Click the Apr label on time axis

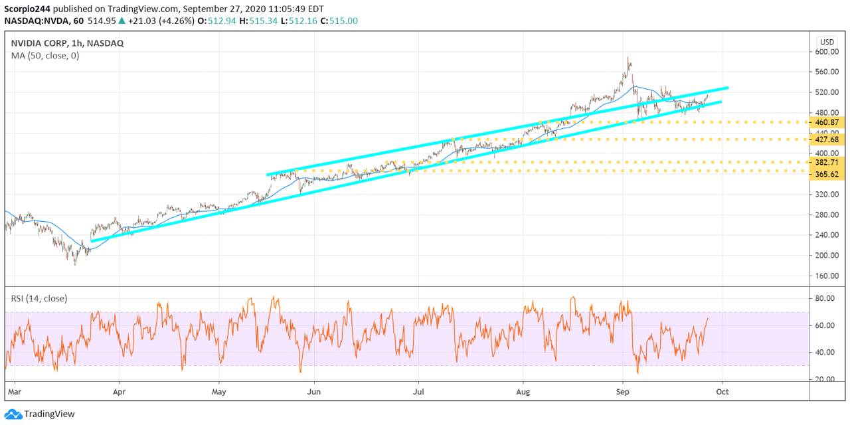[x=120, y=392]
